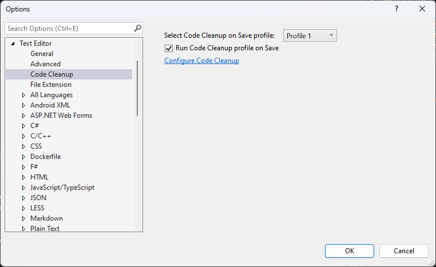Expand the Dockerfile settings node
The image size is (436, 267).
point(23,157)
